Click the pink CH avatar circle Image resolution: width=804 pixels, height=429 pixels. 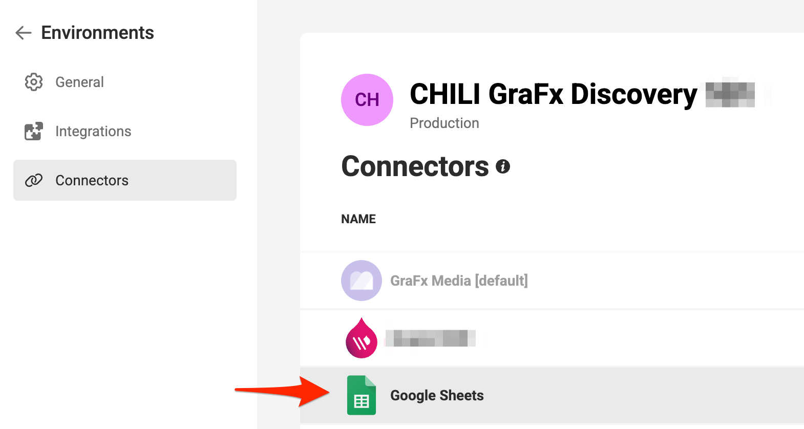click(367, 100)
